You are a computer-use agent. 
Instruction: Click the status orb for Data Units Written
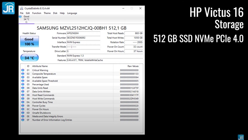pyautogui.click(x=23, y=91)
